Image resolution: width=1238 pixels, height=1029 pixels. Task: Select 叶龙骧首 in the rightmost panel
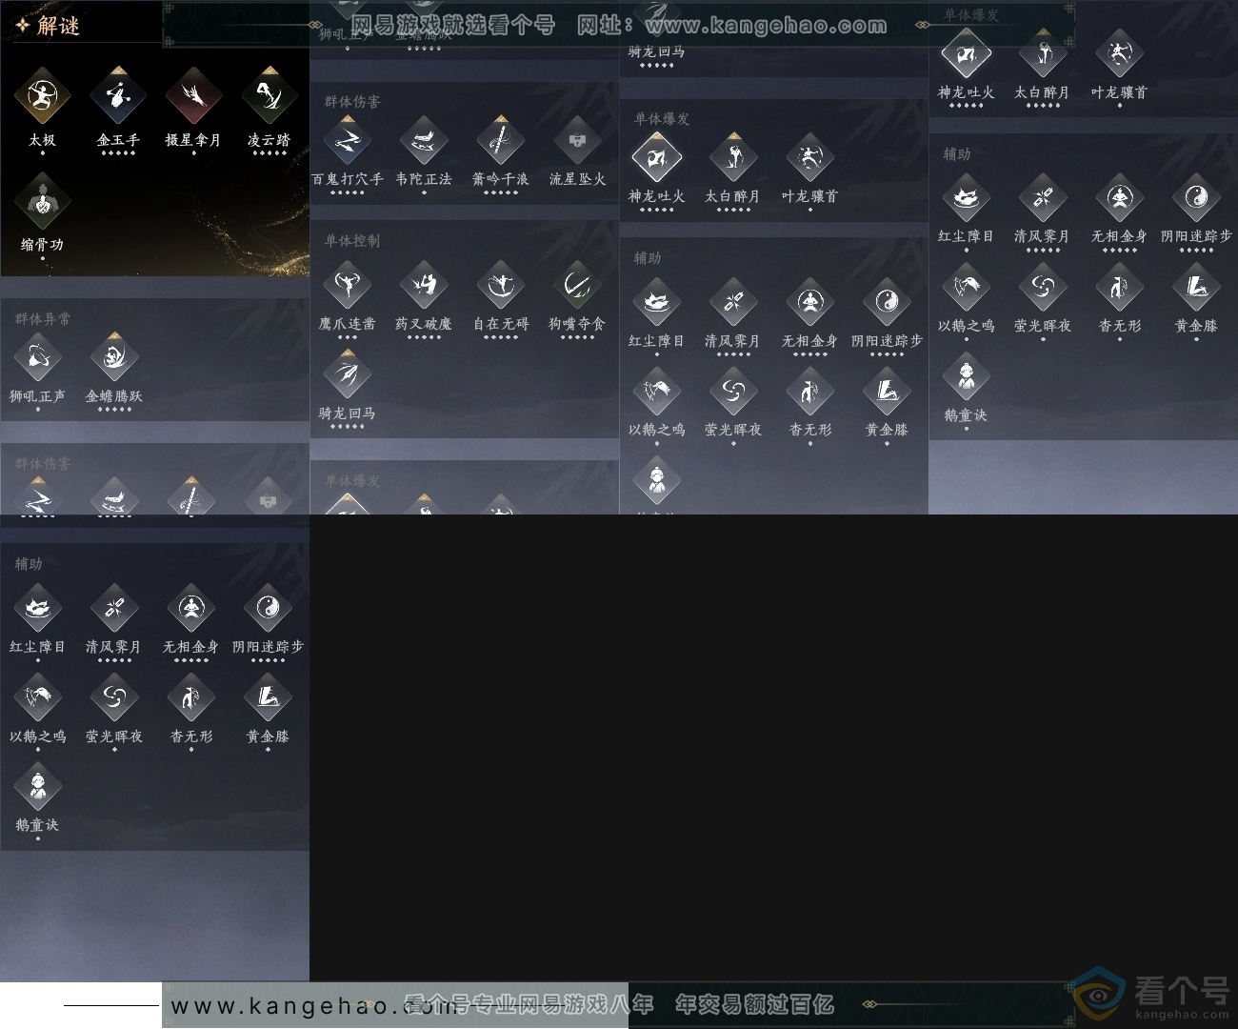click(x=1120, y=54)
